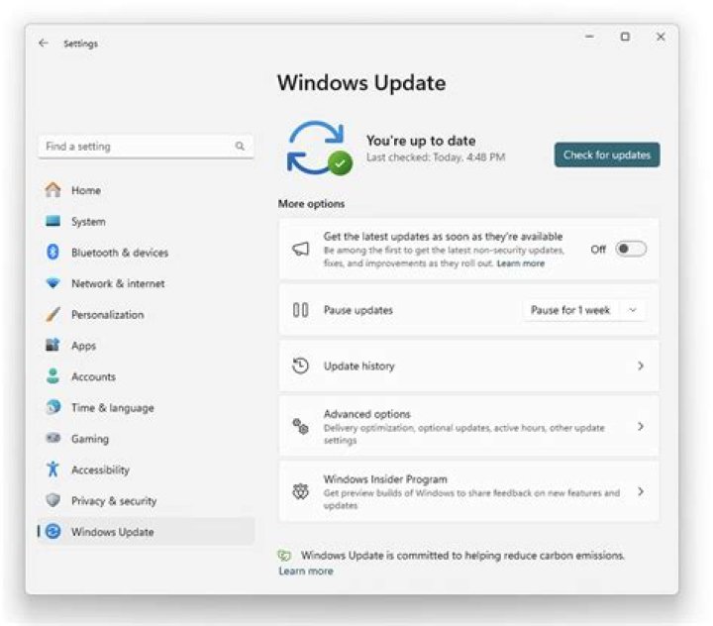Viewport: 713px width, 626px height.
Task: Click the Last checked time text
Action: (436, 157)
